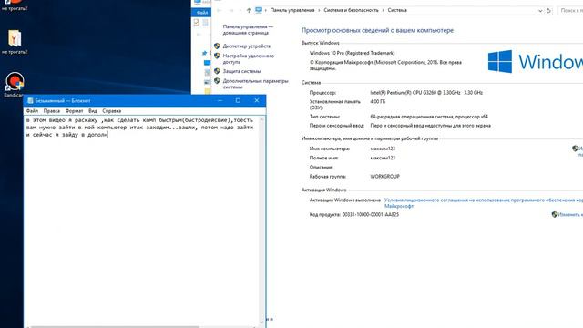Open the Вид menu in Notepad
Image resolution: width=583 pixels, height=328 pixels.
coord(93,111)
